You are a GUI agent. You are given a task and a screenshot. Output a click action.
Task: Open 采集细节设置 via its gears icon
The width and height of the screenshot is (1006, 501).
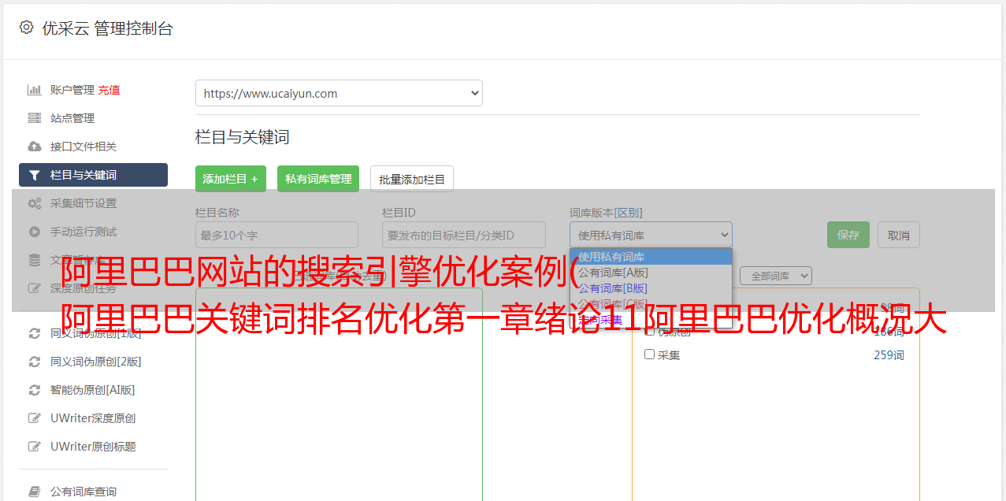point(34,203)
